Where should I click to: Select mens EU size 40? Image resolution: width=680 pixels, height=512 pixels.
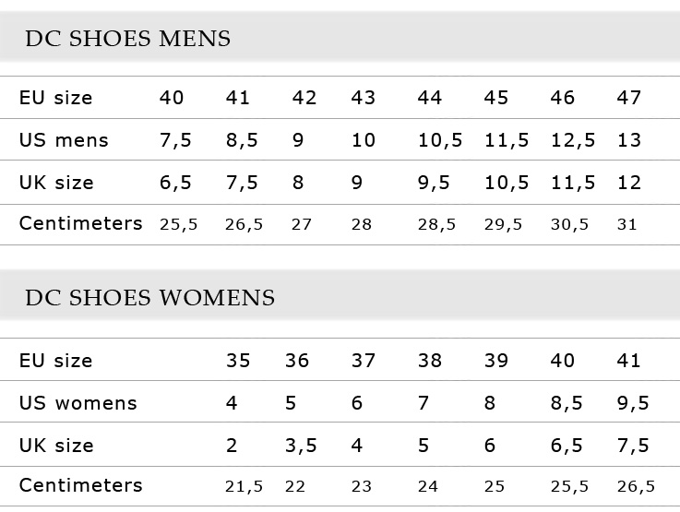(172, 98)
